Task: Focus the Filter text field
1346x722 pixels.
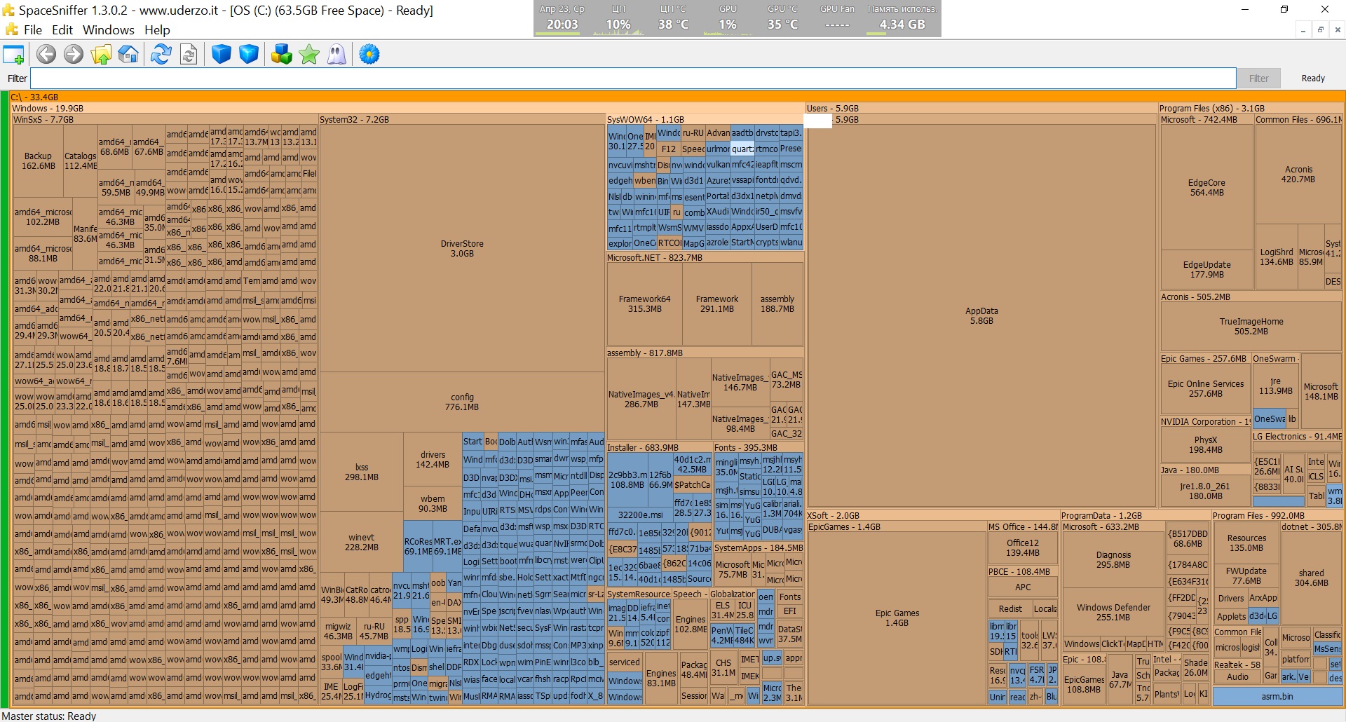Action: click(x=633, y=79)
